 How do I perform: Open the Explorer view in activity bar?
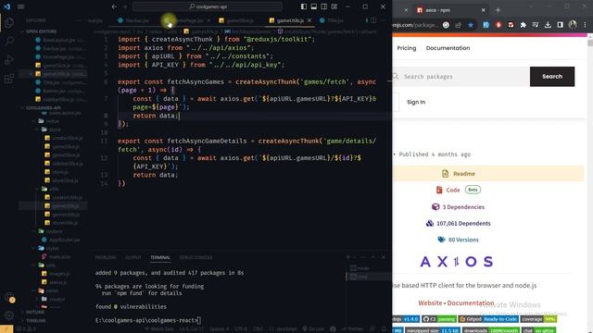9,22
